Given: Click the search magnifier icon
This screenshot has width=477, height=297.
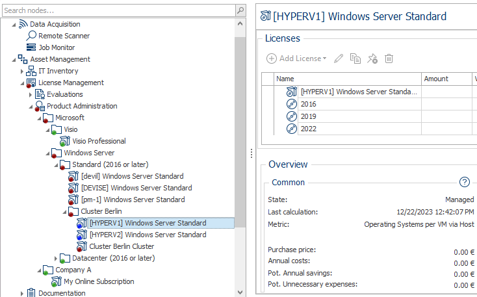Looking at the screenshot, I should 240,10.
